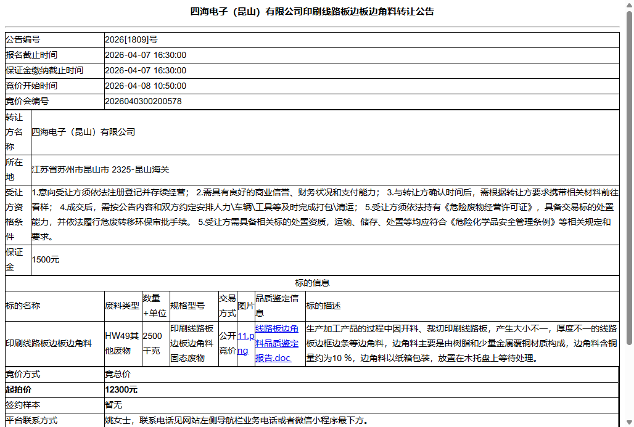Open 线路板边角料品质鉴定报告.doc link
634x427 pixels.
tap(277, 343)
